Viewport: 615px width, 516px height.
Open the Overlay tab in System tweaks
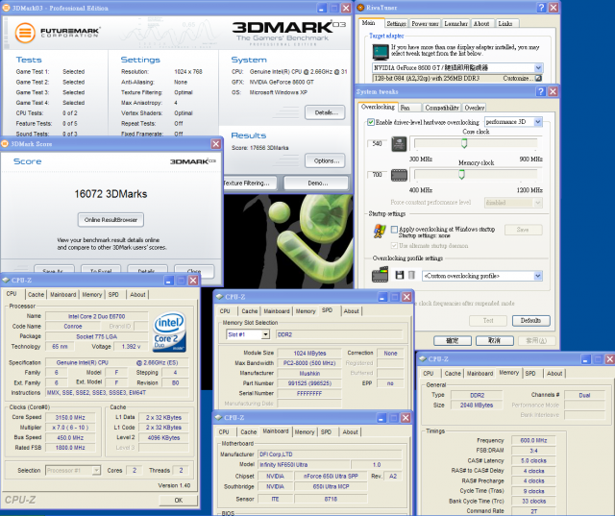(x=474, y=108)
